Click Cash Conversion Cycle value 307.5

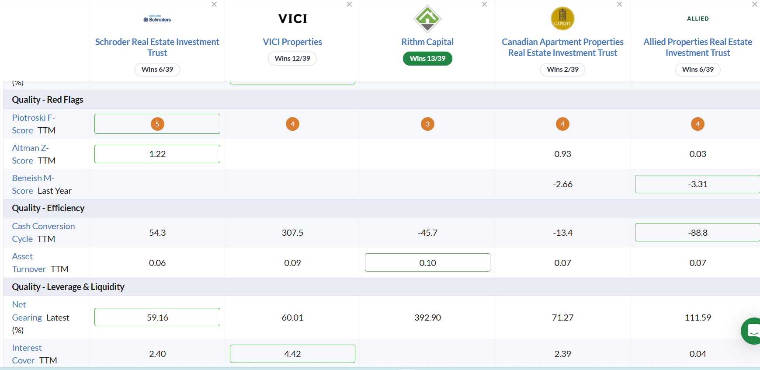pyautogui.click(x=292, y=233)
